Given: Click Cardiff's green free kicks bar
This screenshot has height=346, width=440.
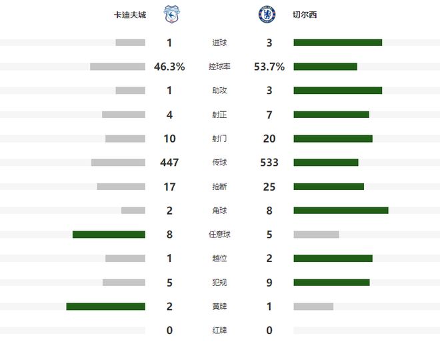Looking at the screenshot, I should click(x=109, y=235).
